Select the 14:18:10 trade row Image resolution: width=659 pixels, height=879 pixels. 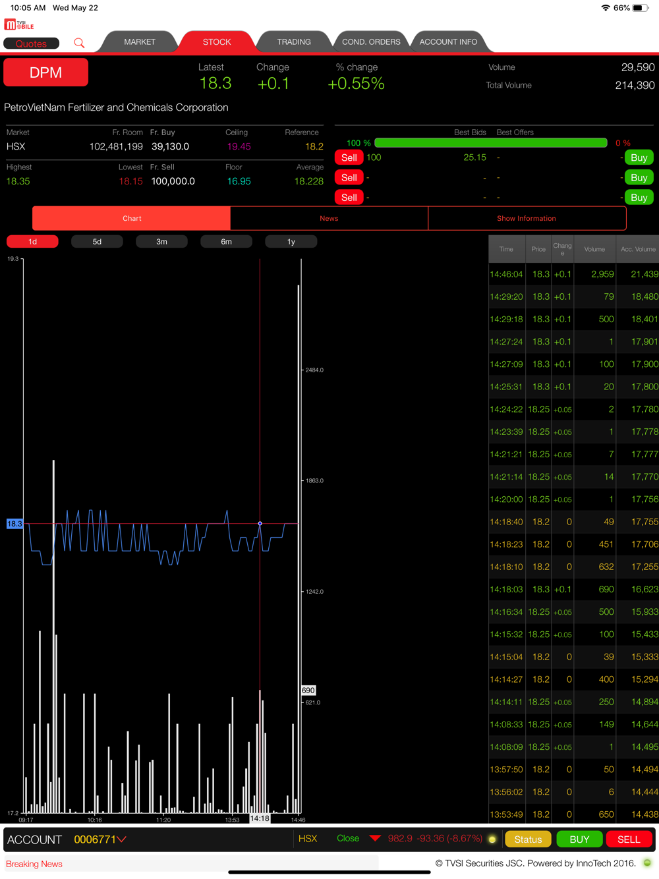click(574, 567)
